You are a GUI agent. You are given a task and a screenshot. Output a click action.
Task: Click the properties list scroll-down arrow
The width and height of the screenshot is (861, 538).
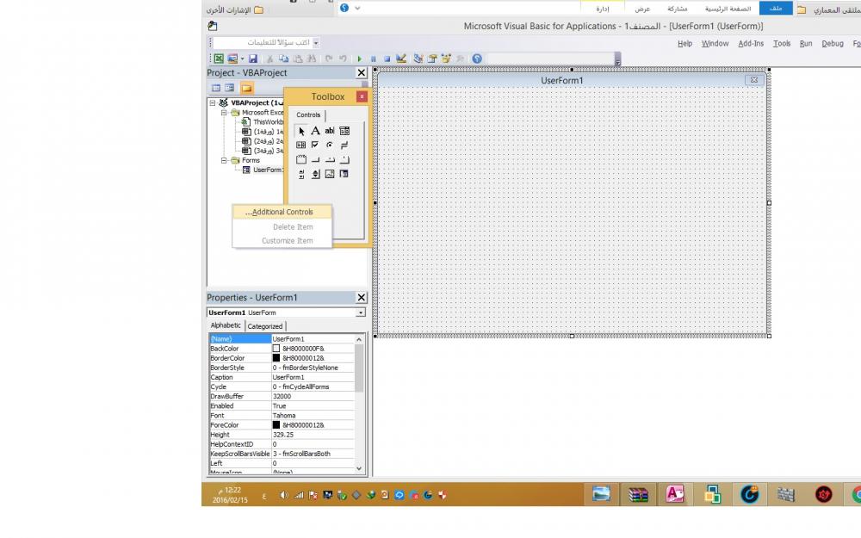[x=359, y=468]
